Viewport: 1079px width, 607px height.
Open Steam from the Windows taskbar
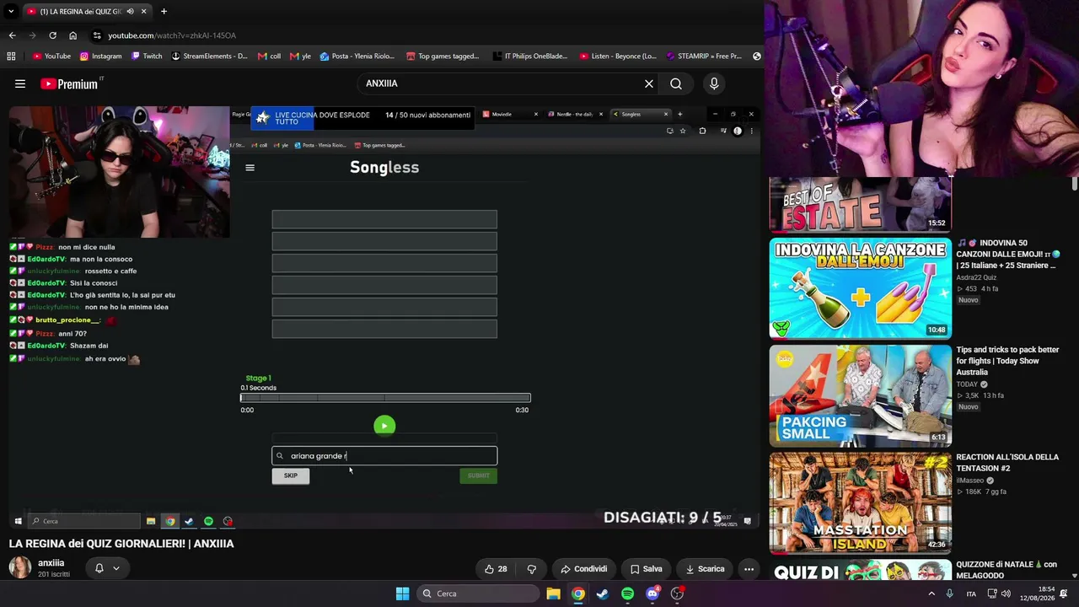point(602,594)
